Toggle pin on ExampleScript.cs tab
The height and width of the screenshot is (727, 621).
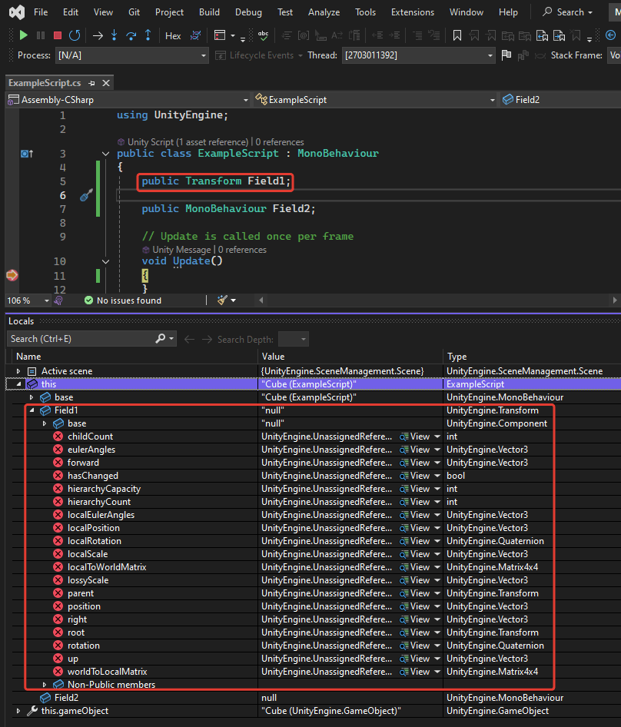click(91, 83)
